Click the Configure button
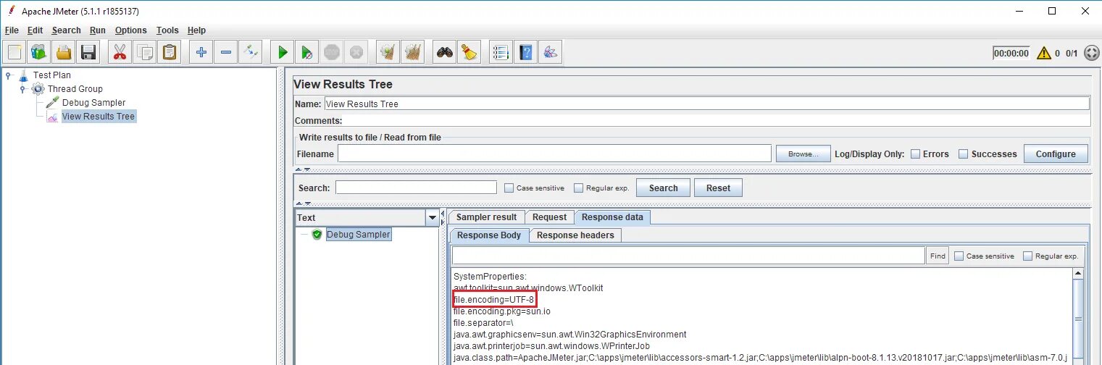The height and width of the screenshot is (365, 1102). point(1056,154)
